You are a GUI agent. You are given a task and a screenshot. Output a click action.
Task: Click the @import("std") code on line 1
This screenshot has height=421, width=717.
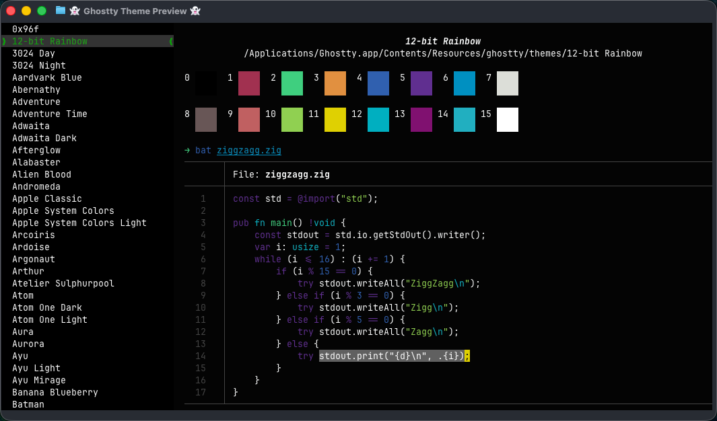click(x=337, y=198)
